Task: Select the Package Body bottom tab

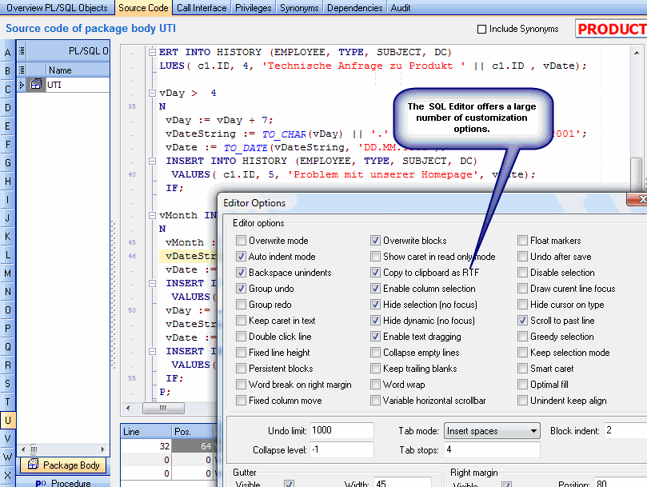Action: (x=63, y=465)
